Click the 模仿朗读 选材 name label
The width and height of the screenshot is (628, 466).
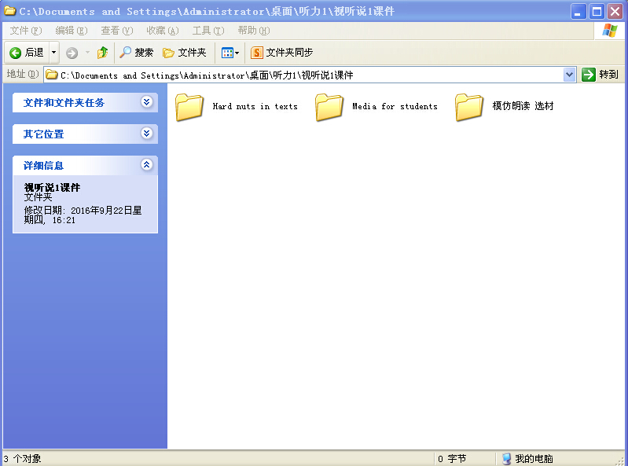(x=523, y=106)
